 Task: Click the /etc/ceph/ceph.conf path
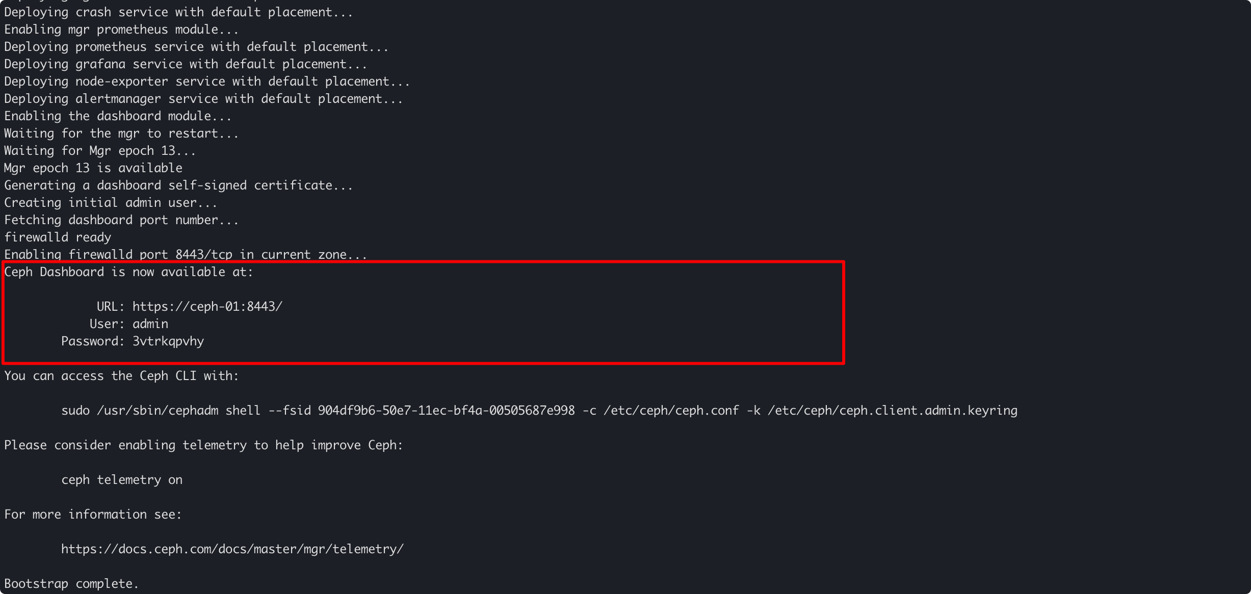click(x=671, y=411)
